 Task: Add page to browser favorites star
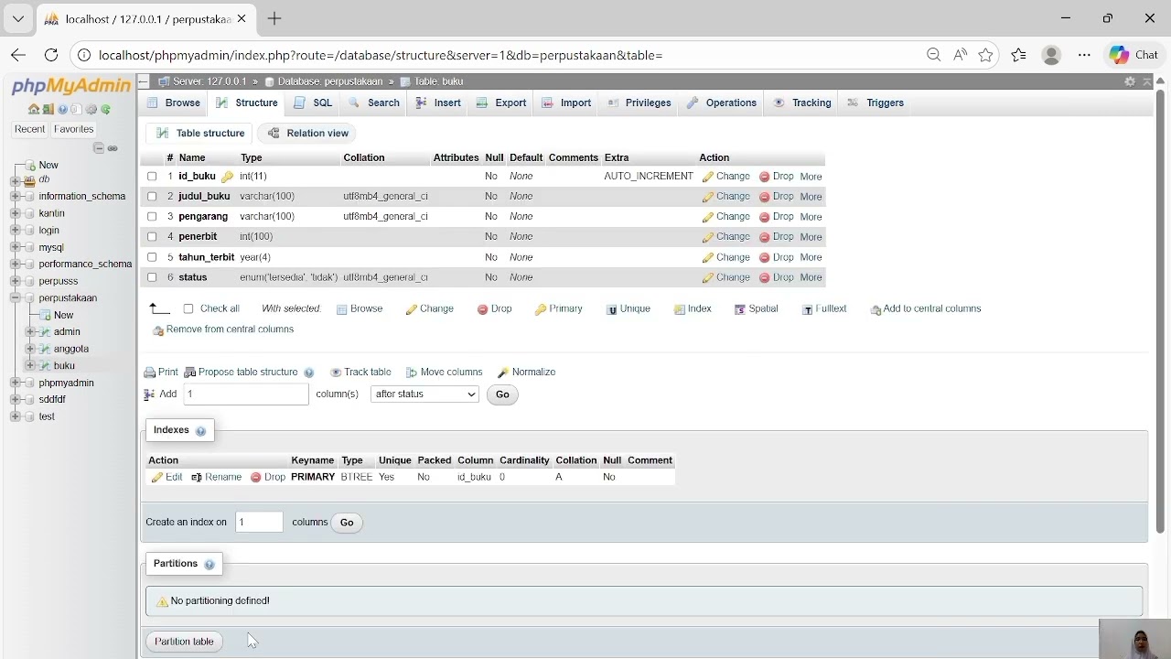[985, 55]
